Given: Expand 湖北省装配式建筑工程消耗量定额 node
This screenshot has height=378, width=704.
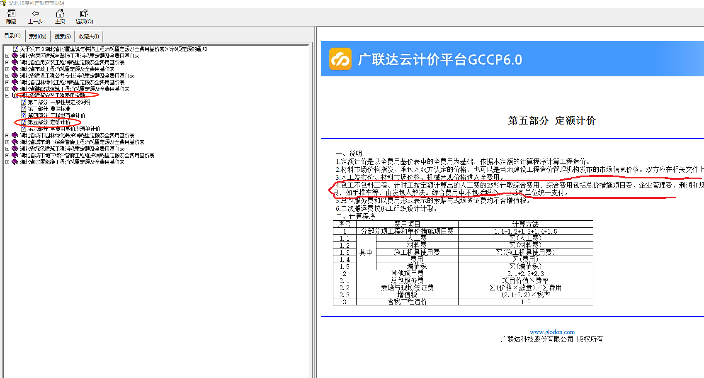Looking at the screenshot, I should (x=7, y=89).
